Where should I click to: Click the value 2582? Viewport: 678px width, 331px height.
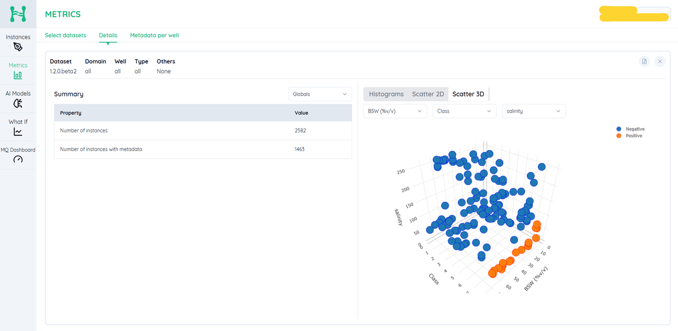300,131
